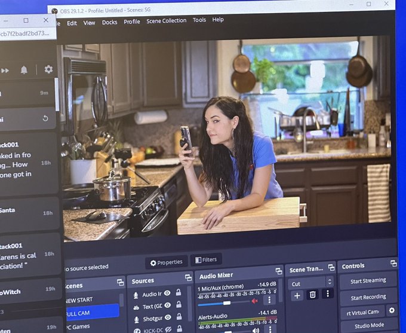This screenshot has height=333, width=406.
Task: Open the Profile menu
Action: [x=132, y=22]
